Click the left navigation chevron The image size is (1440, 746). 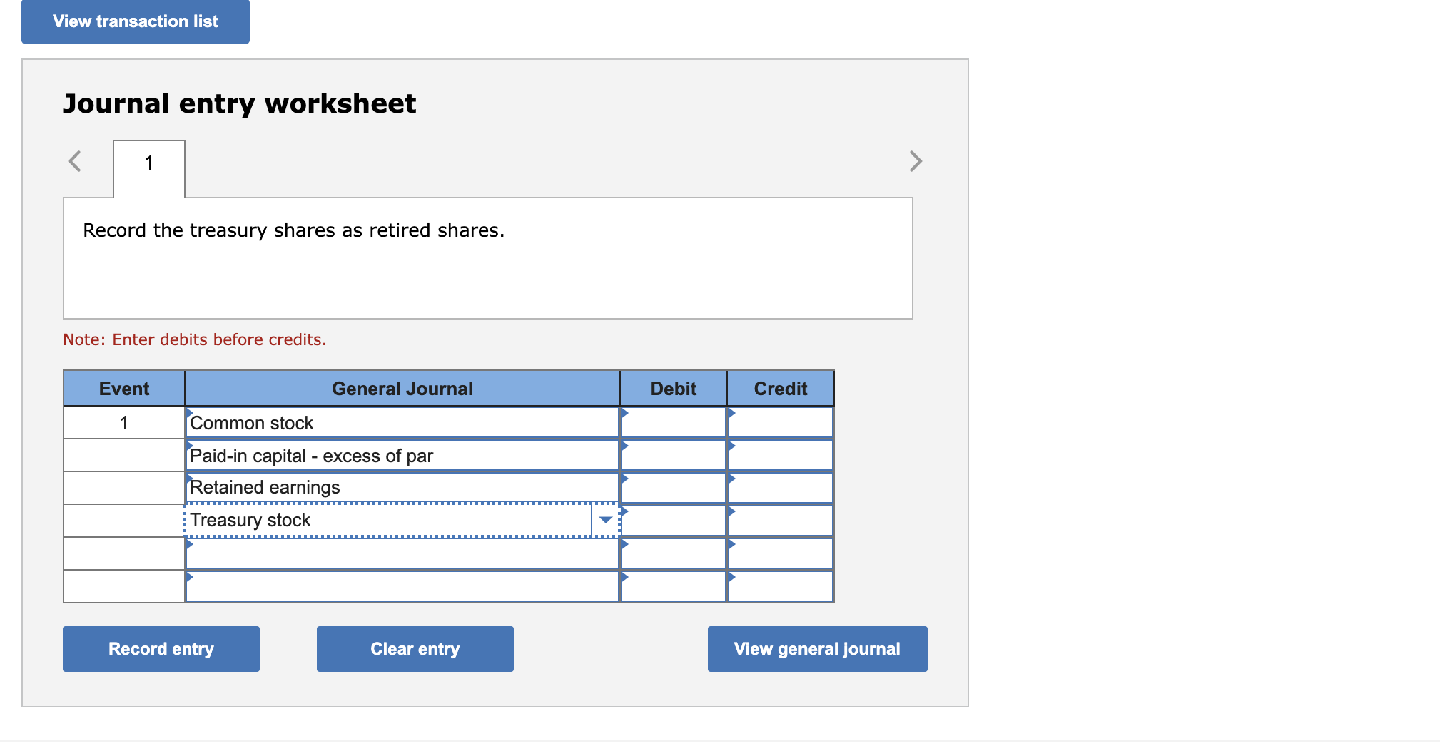point(73,161)
